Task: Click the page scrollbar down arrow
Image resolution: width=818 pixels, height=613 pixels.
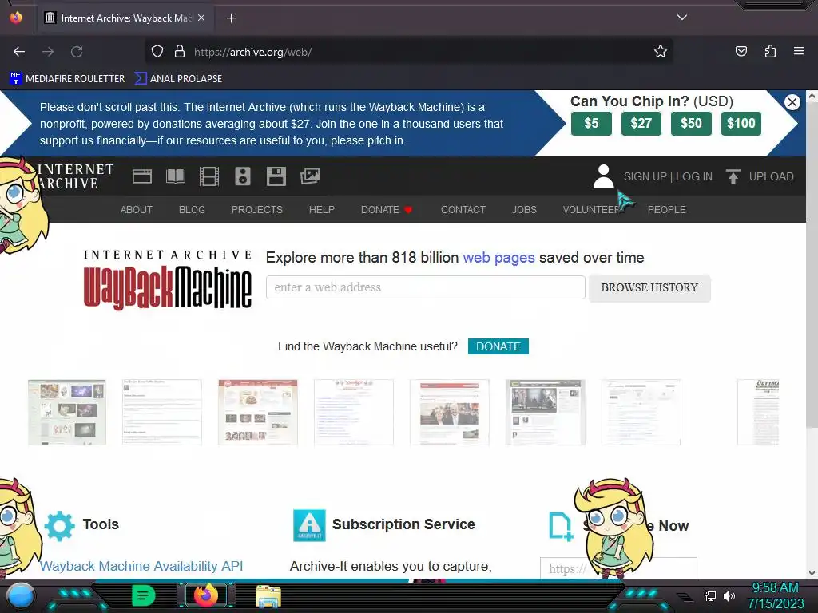Action: coord(812,573)
